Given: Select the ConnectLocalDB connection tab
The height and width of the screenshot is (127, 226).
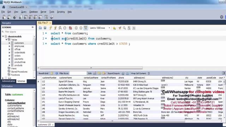Looking at the screenshot, I should [17, 7].
